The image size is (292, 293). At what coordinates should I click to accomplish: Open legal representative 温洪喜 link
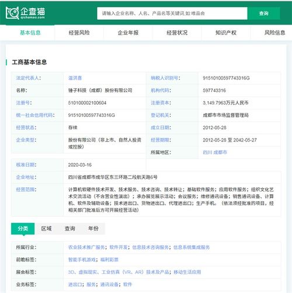pos(75,78)
